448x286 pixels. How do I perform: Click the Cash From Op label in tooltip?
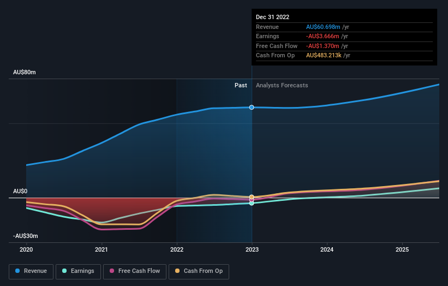point(275,56)
